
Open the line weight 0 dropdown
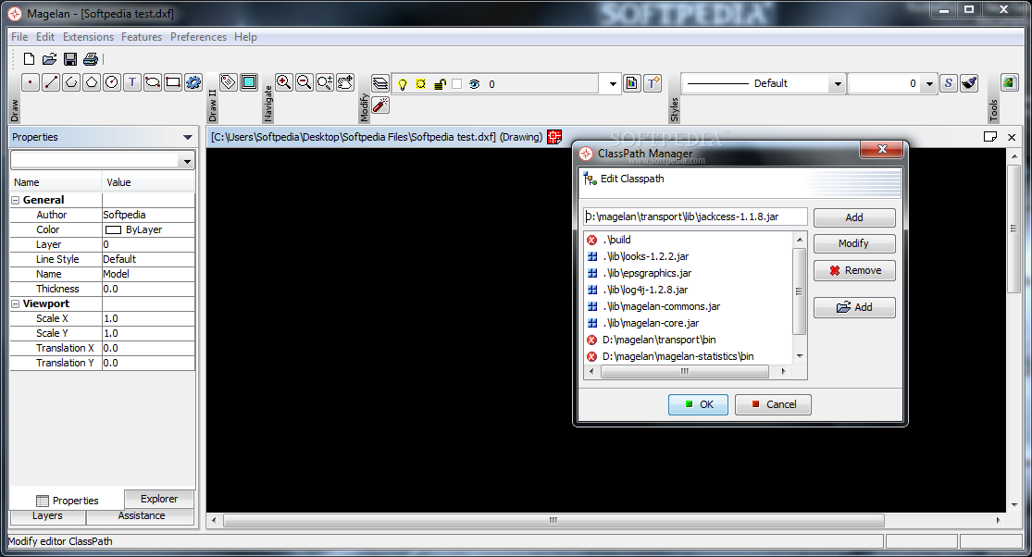pos(928,83)
